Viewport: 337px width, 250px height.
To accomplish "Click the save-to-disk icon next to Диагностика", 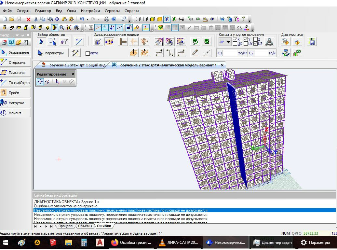I will (312, 42).
